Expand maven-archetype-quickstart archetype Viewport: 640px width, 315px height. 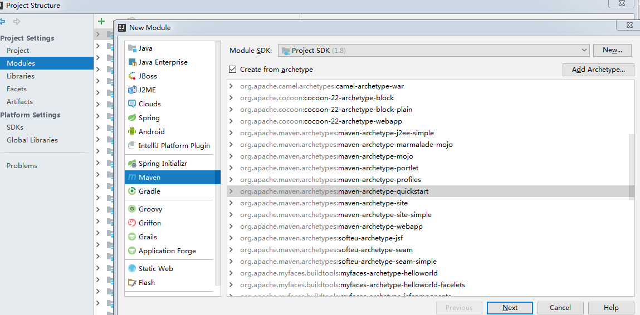click(x=231, y=191)
